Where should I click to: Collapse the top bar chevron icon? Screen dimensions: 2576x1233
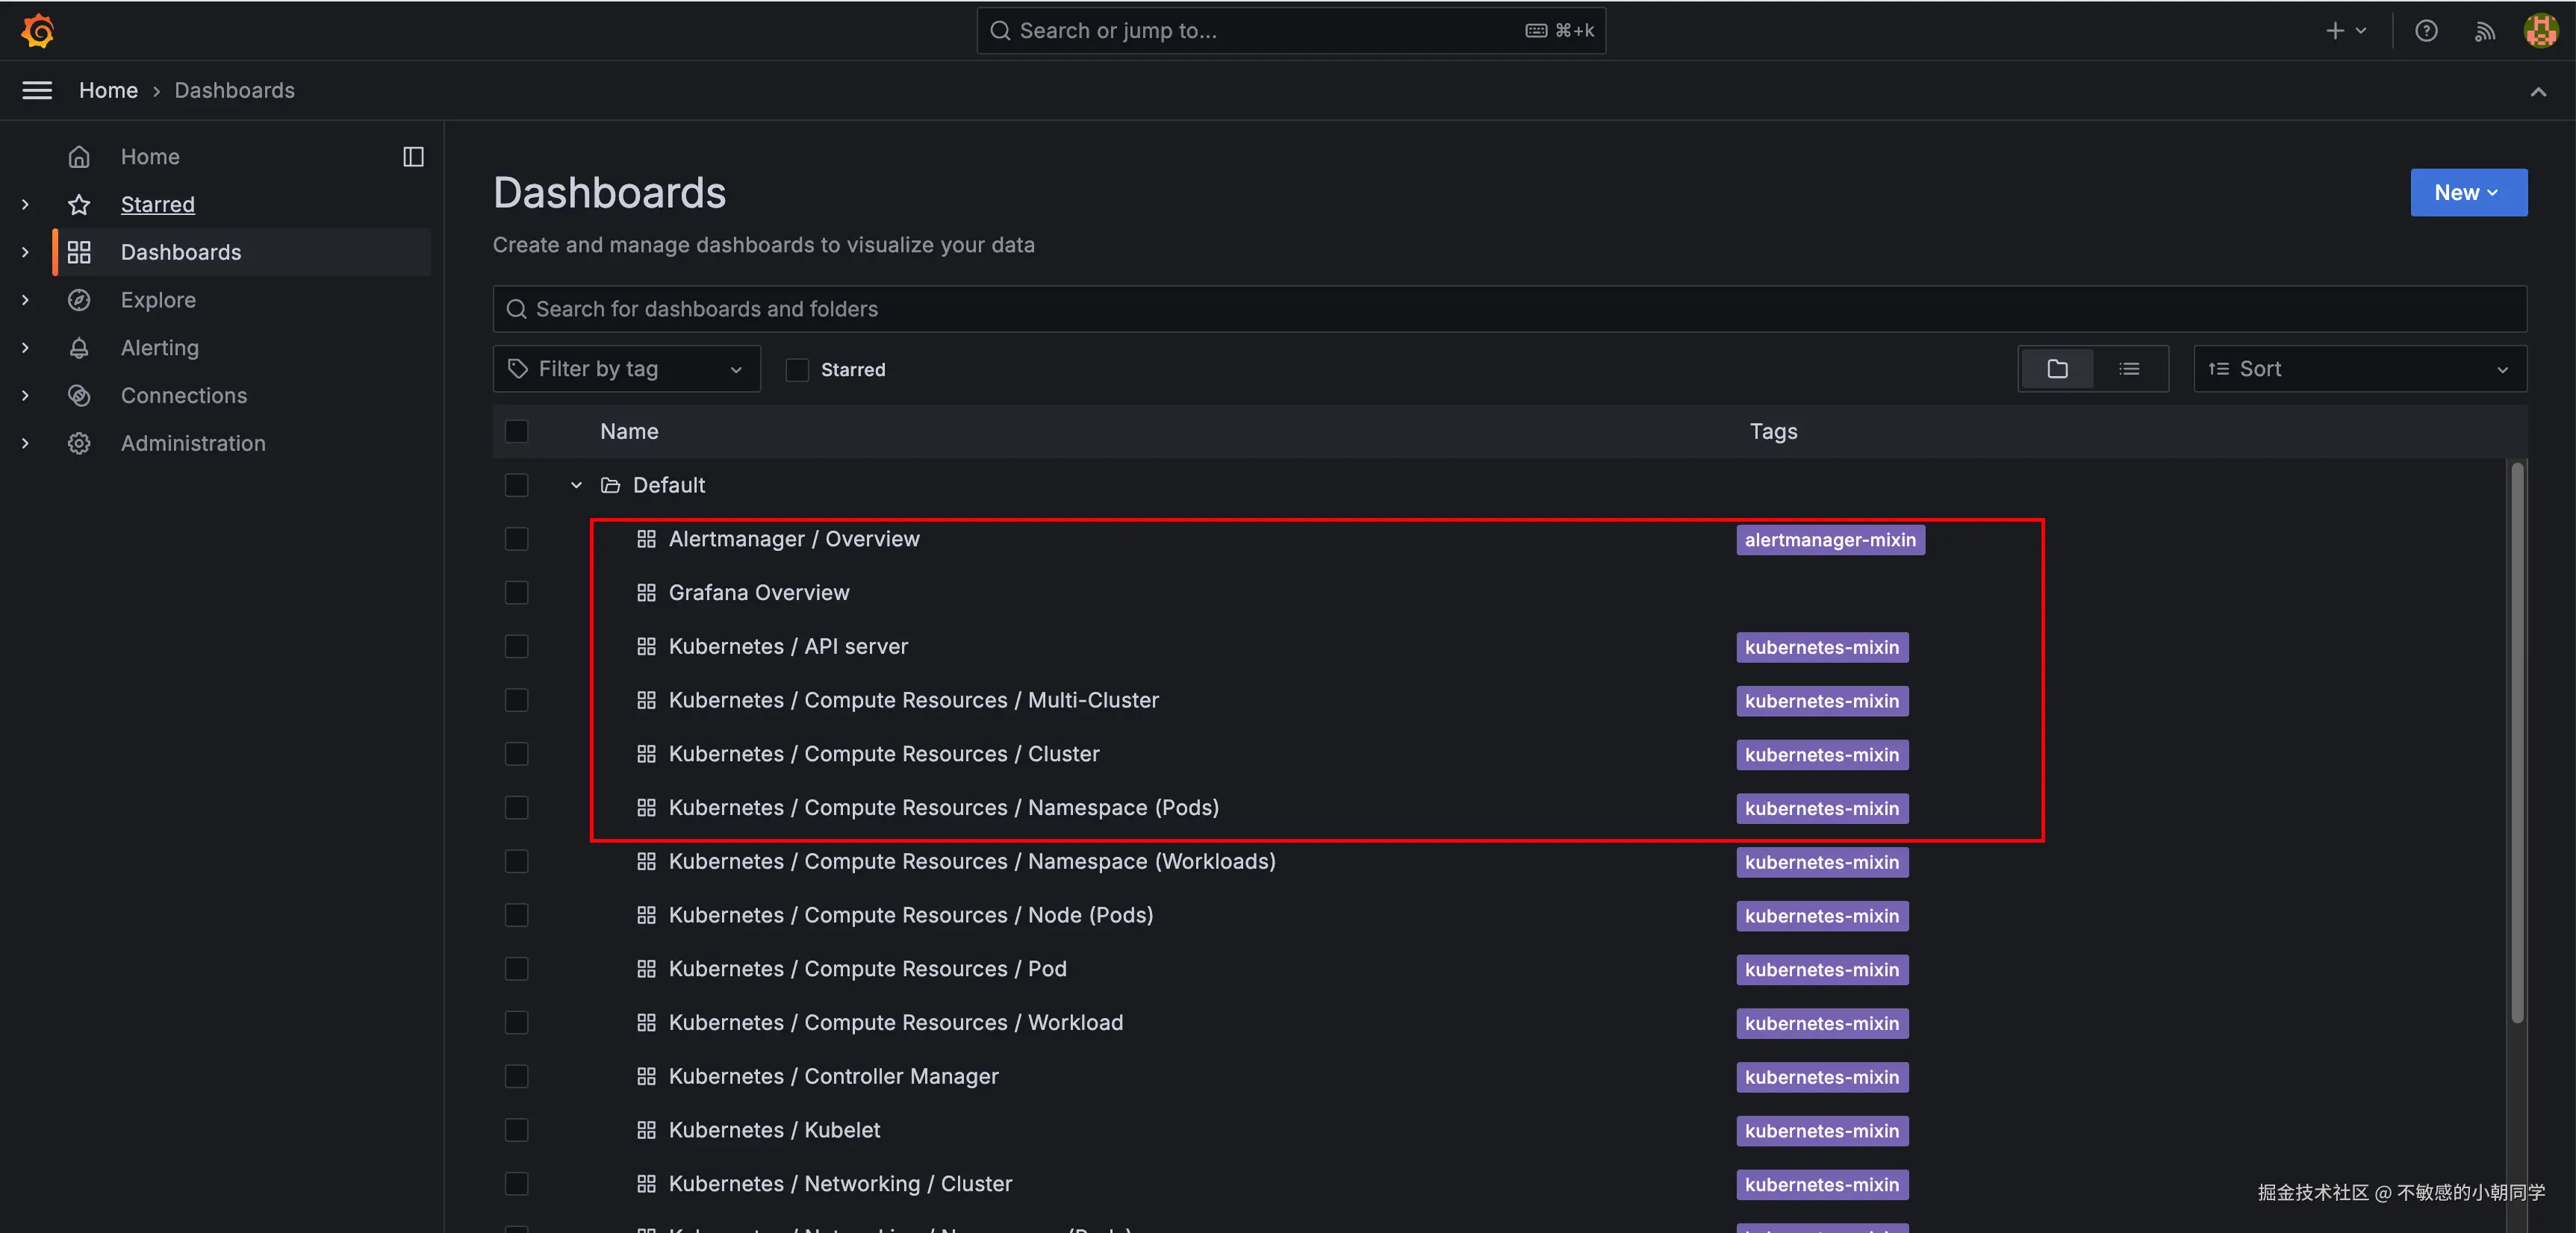[x=2538, y=91]
